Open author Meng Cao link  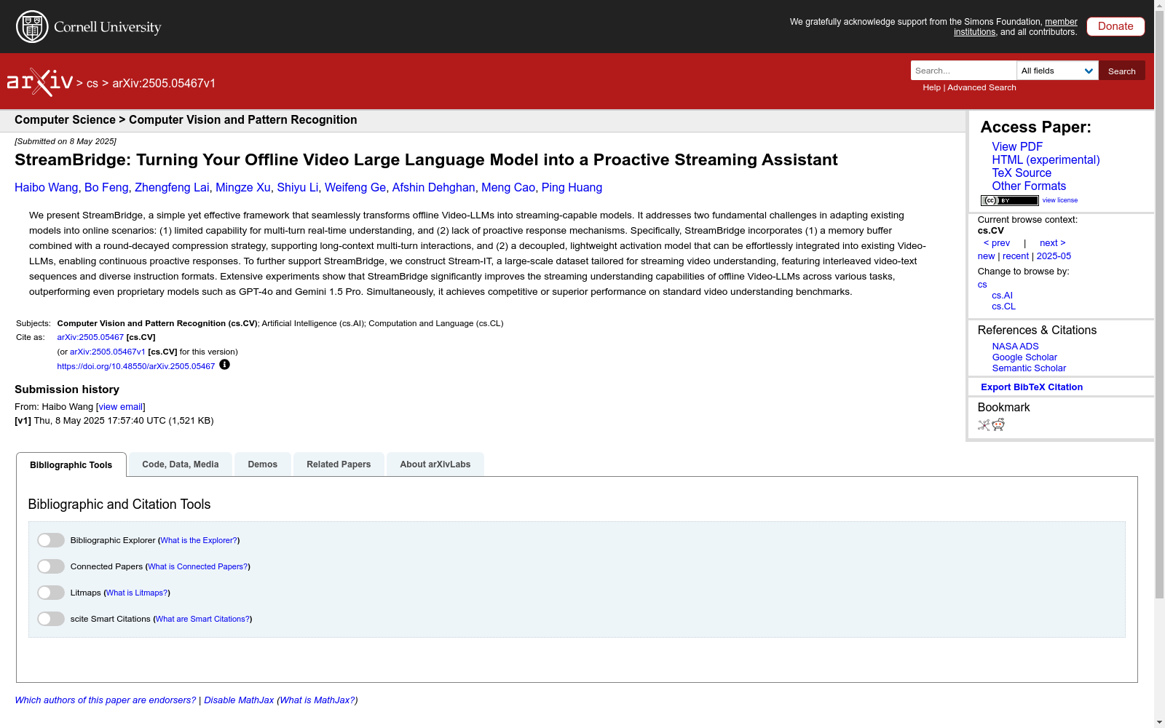click(x=508, y=187)
